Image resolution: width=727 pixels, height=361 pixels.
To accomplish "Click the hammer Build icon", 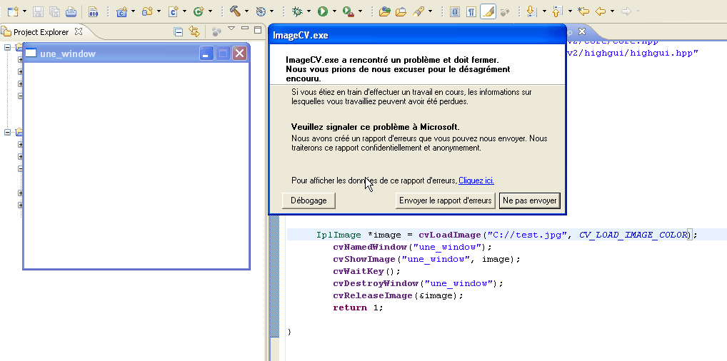I will click(x=235, y=11).
